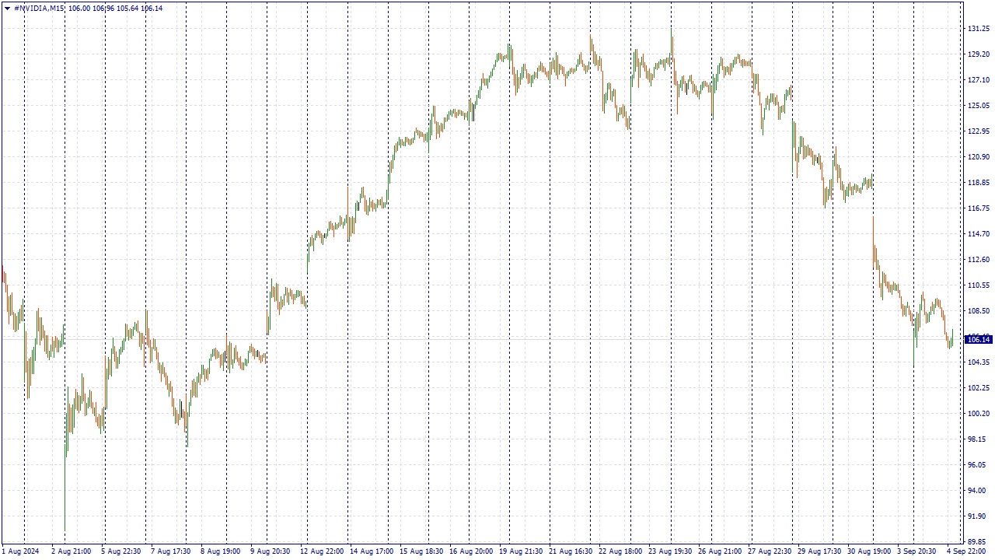Click the 12 Aug 22:00 time label
The image size is (995, 560).
tap(322, 551)
